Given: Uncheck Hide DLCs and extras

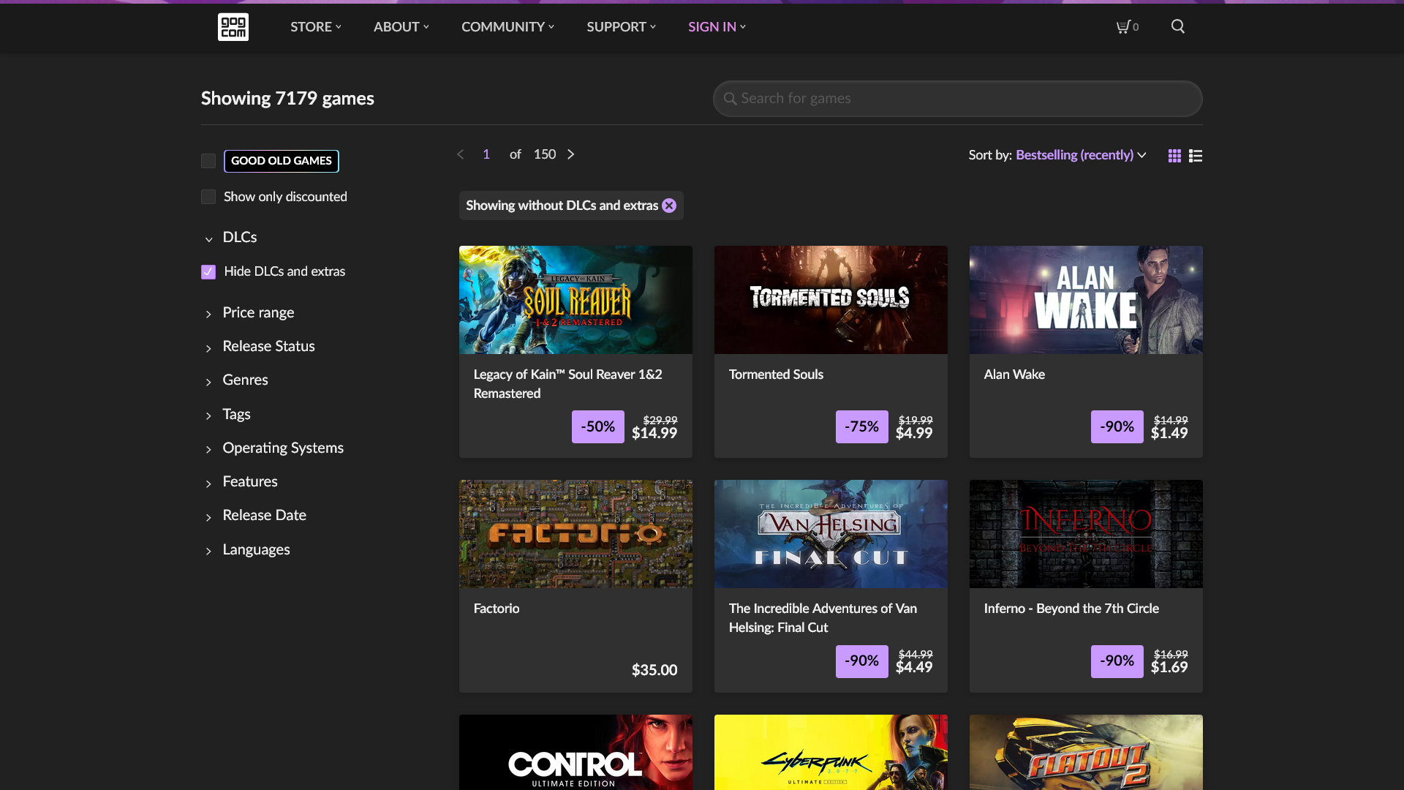Looking at the screenshot, I should click(x=208, y=272).
